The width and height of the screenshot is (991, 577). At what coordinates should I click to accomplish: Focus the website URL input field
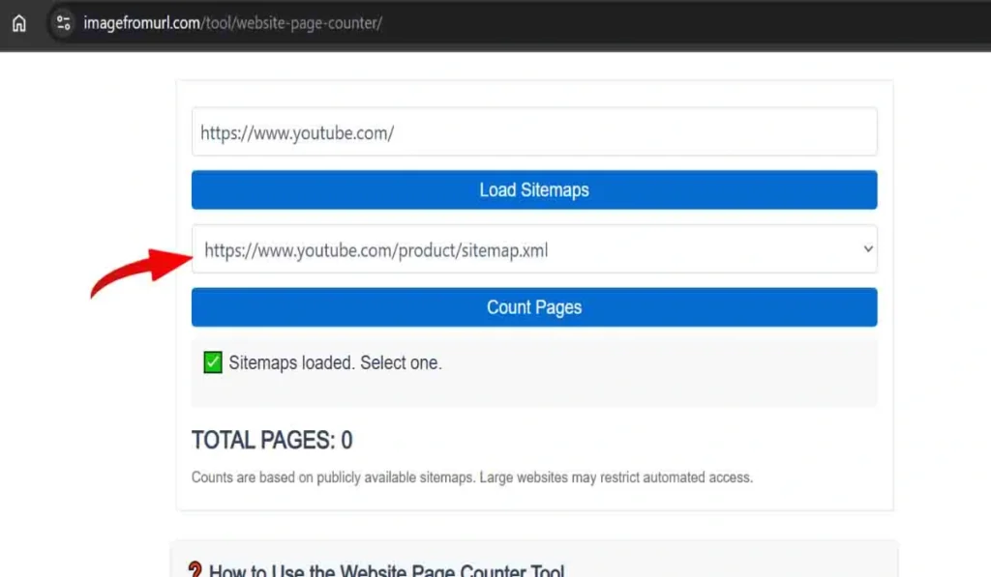click(534, 132)
